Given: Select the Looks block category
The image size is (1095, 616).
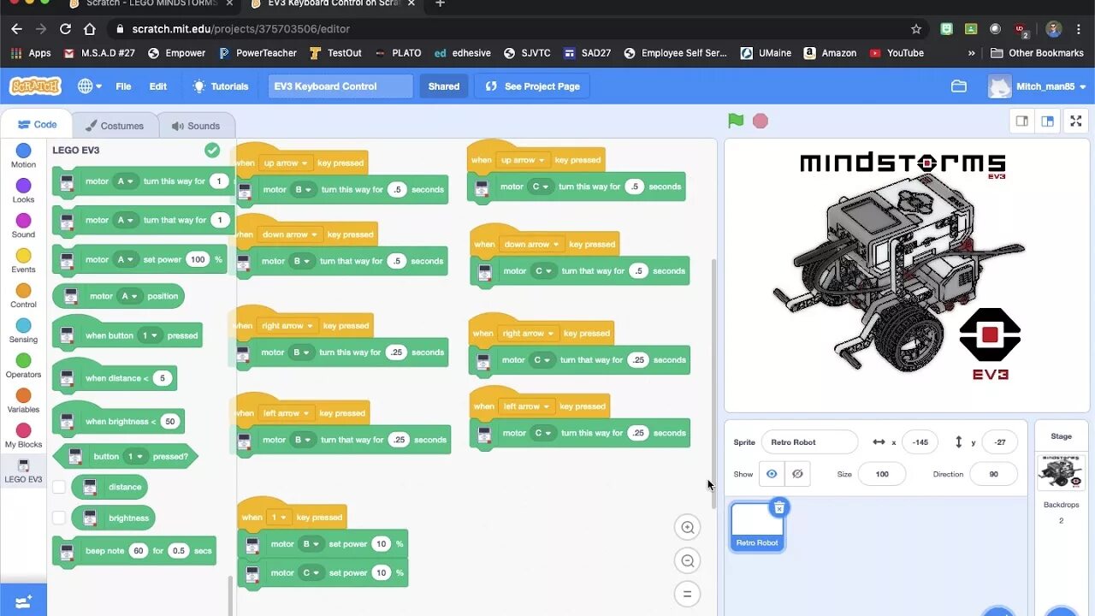Looking at the screenshot, I should click(23, 192).
